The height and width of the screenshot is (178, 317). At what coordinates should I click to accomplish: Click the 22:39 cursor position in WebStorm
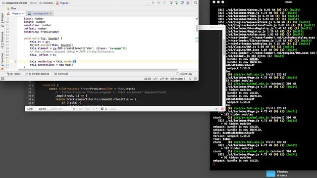coord(148,79)
